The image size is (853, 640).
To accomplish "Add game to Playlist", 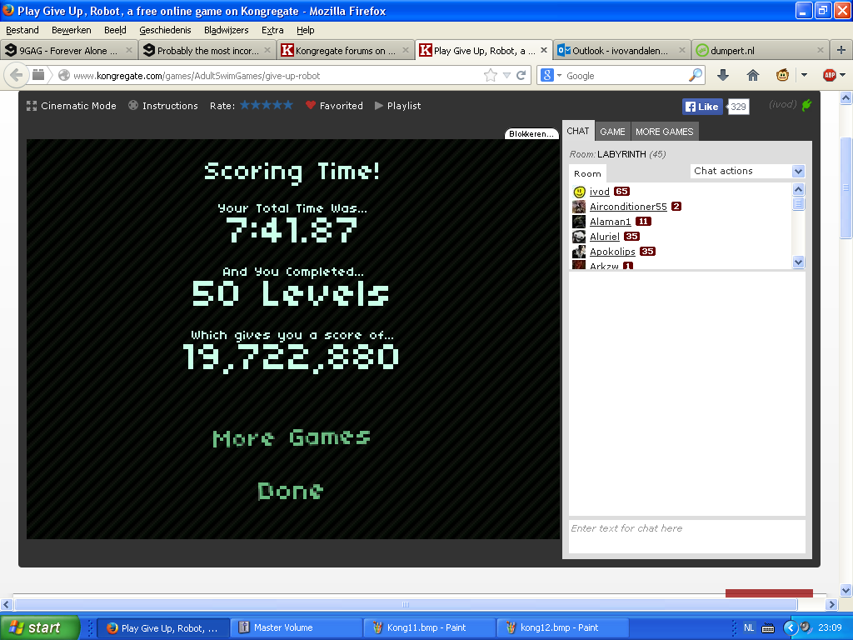I will pos(397,106).
